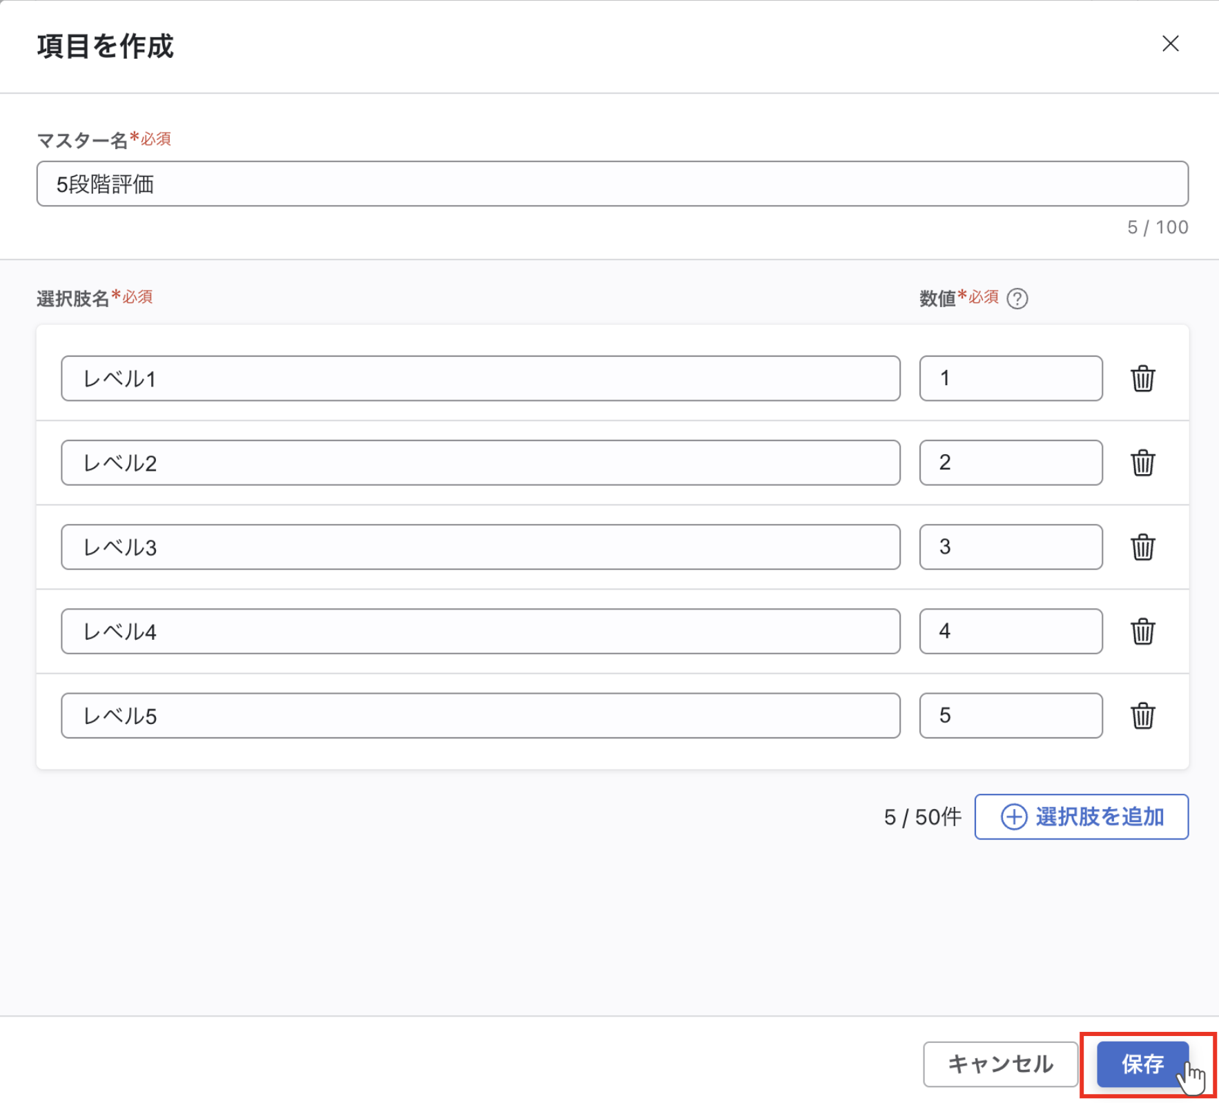Click the キャンセル button

pyautogui.click(x=1000, y=1064)
